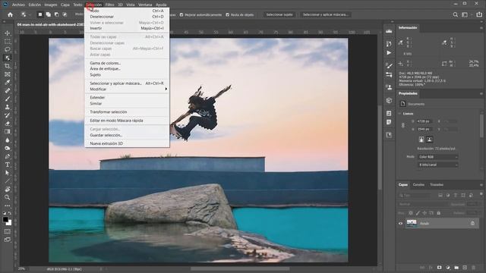Open the Share icon at top right
The width and height of the screenshot is (486, 273).
479,14
